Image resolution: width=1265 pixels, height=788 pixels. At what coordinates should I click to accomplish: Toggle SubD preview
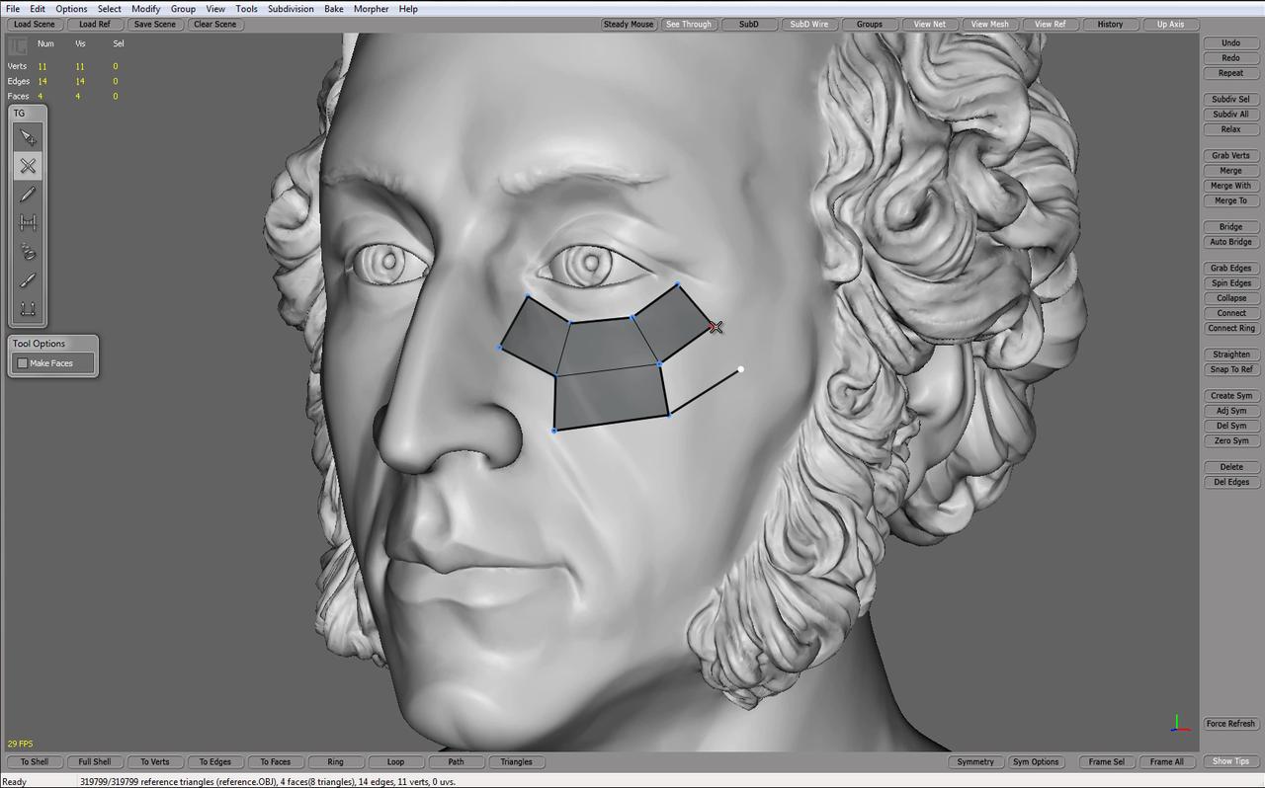(x=749, y=24)
